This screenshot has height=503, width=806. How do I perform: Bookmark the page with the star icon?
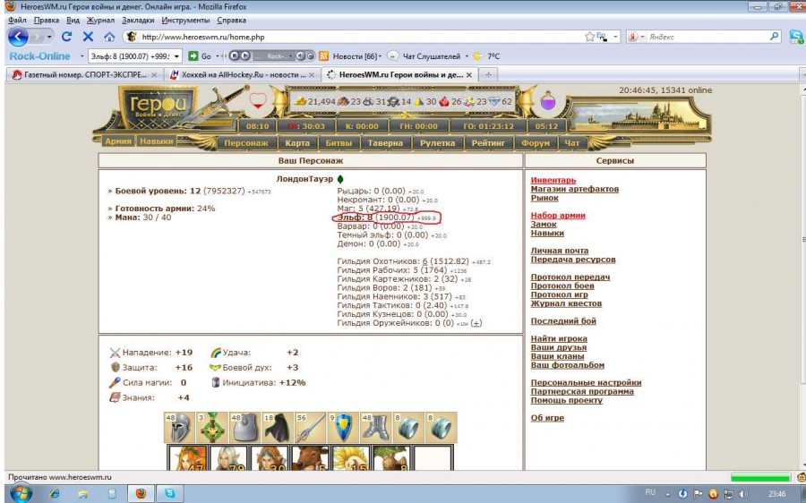pyautogui.click(x=589, y=37)
